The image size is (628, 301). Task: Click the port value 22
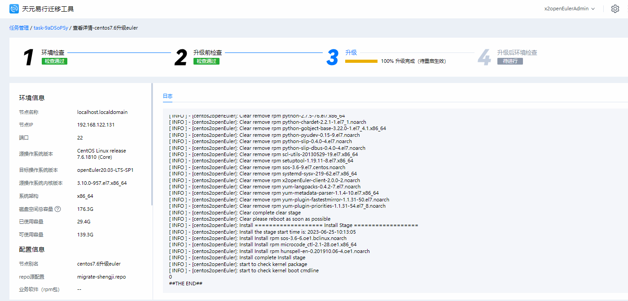click(x=80, y=138)
